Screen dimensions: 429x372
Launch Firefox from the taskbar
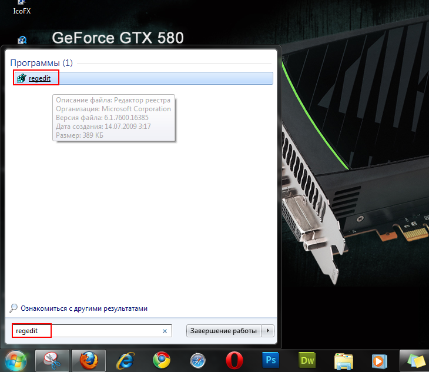[89, 361]
